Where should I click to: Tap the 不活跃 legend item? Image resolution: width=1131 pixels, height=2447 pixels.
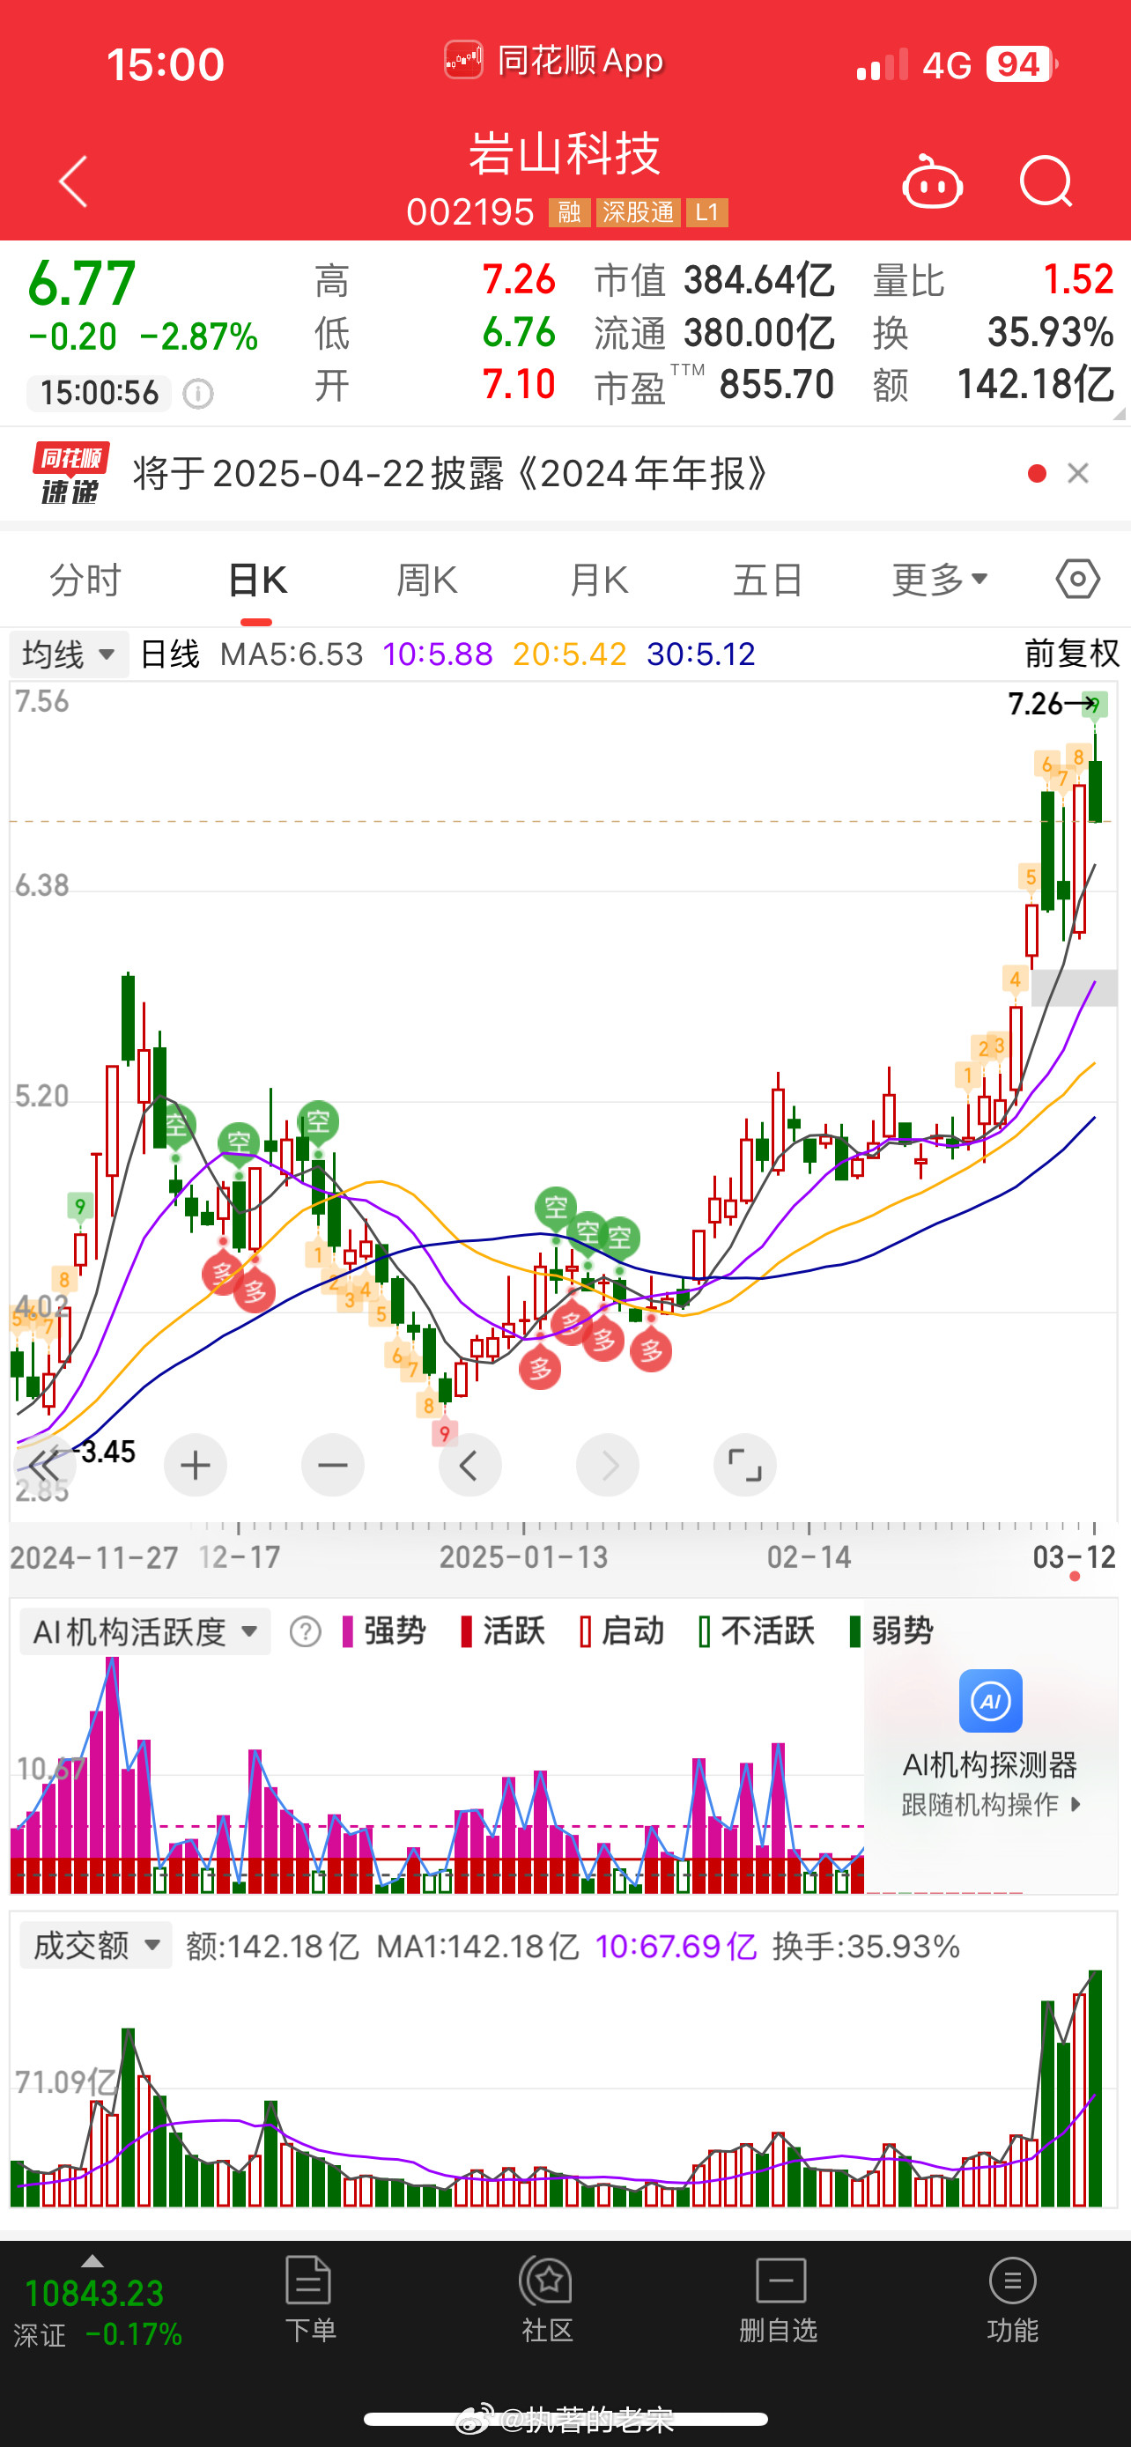(757, 1631)
